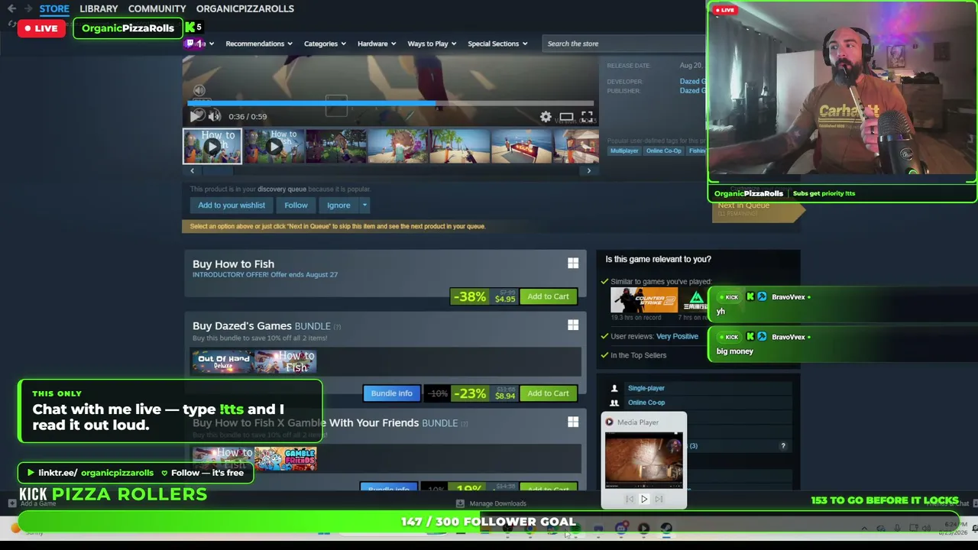Select the second How to Fish trailer thumbnail
The height and width of the screenshot is (550, 978).
point(274,147)
